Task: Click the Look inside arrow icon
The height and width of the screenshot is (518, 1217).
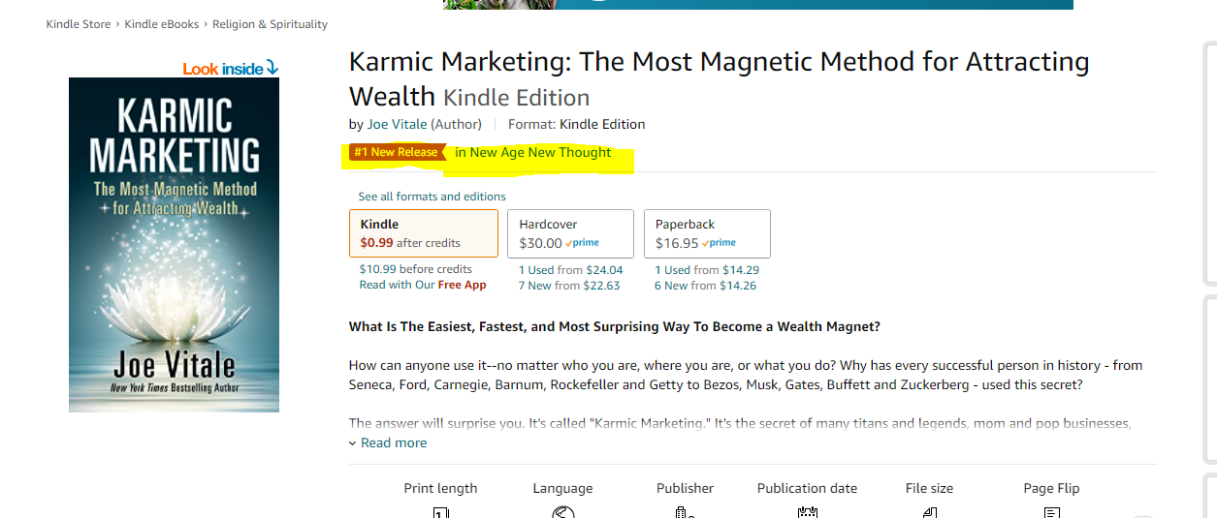Action: [272, 68]
